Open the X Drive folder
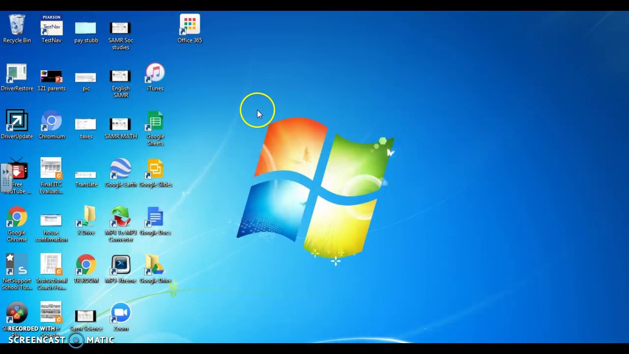The width and height of the screenshot is (629, 354). pos(86,218)
